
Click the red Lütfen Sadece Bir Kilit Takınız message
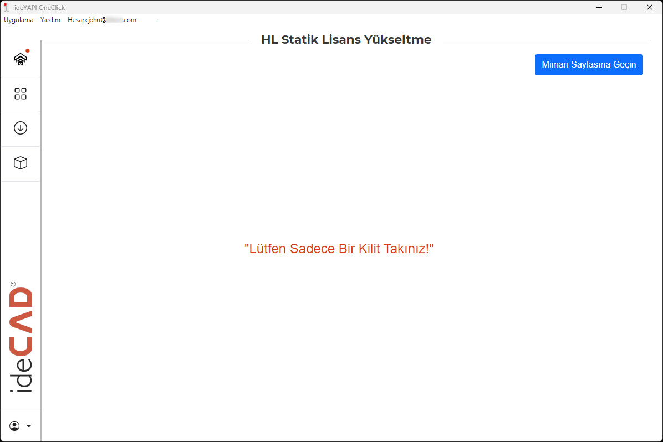[x=339, y=249]
